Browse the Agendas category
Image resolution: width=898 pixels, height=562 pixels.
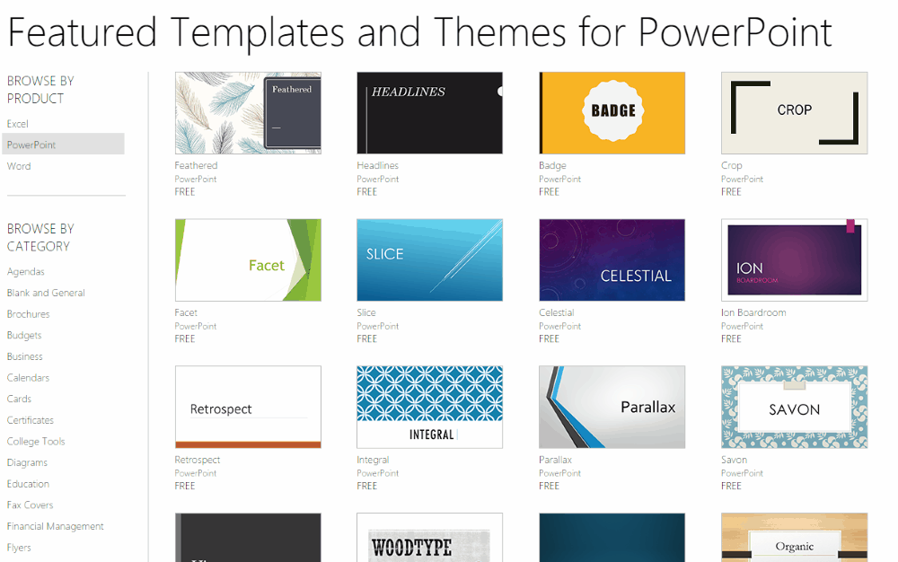tap(26, 271)
